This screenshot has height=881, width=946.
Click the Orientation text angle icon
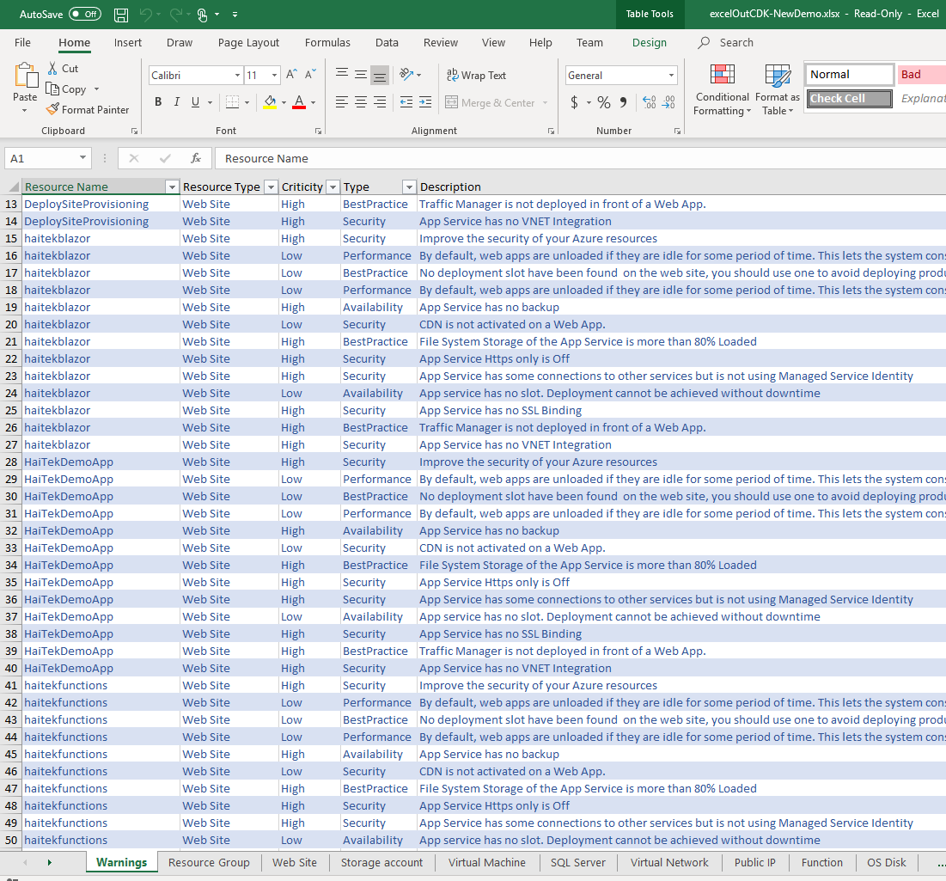406,75
